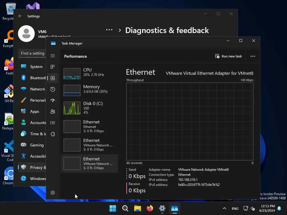This screenshot has width=287, height=215.
Task: Show hidden tray icons chevron
Action: [x=224, y=208]
